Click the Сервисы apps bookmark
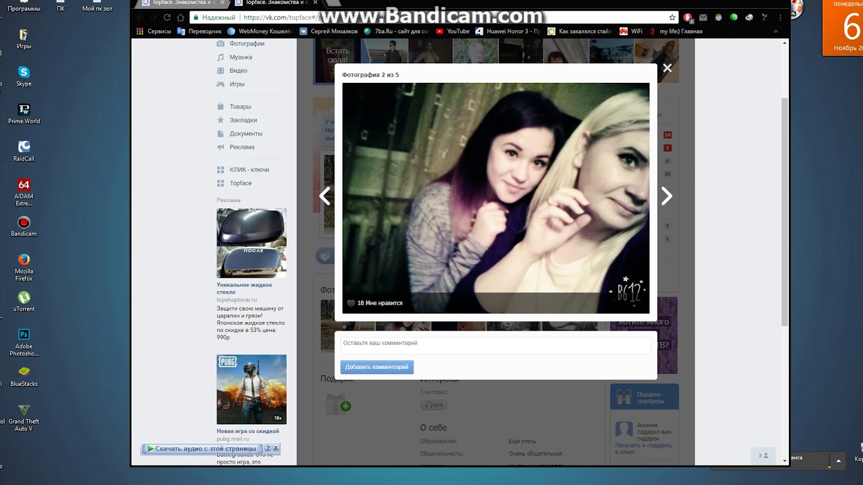The height and width of the screenshot is (485, 863). tap(154, 31)
